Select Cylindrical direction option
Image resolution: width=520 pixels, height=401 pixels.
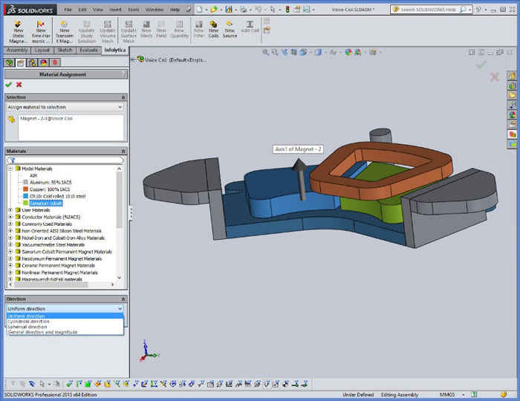coord(27,321)
